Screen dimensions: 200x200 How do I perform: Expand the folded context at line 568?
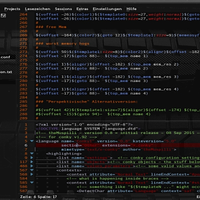(x=31, y=174)
